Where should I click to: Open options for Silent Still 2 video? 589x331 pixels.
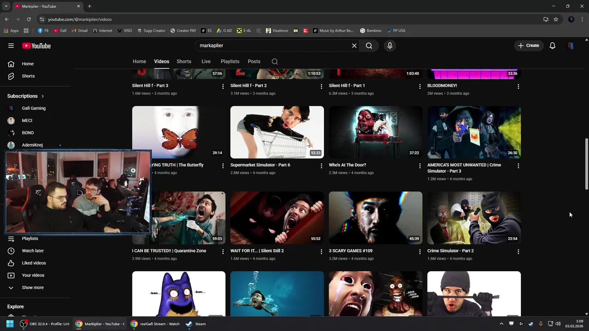pos(322,252)
